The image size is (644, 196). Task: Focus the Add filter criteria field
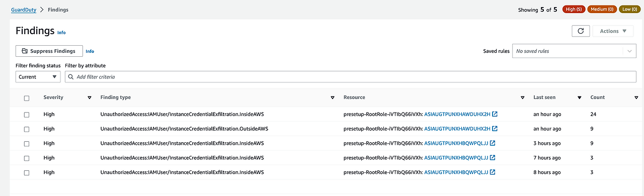click(351, 77)
